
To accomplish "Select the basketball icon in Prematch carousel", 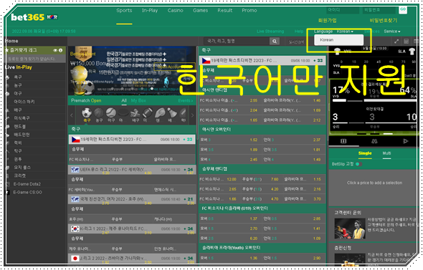I will pyautogui.click(x=99, y=112).
